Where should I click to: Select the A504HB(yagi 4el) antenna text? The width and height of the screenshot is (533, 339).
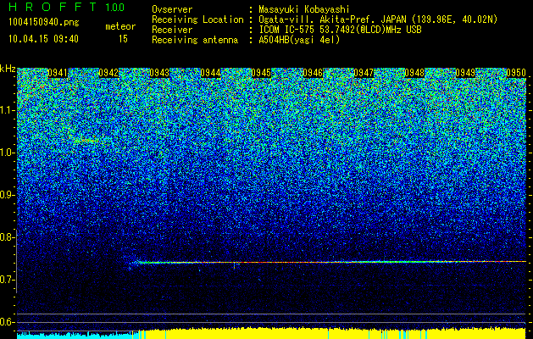(299, 40)
